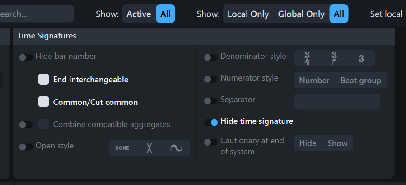This screenshot has width=406, height=185.
Task: Select numerator-only denominator style icon
Action: coord(361,58)
